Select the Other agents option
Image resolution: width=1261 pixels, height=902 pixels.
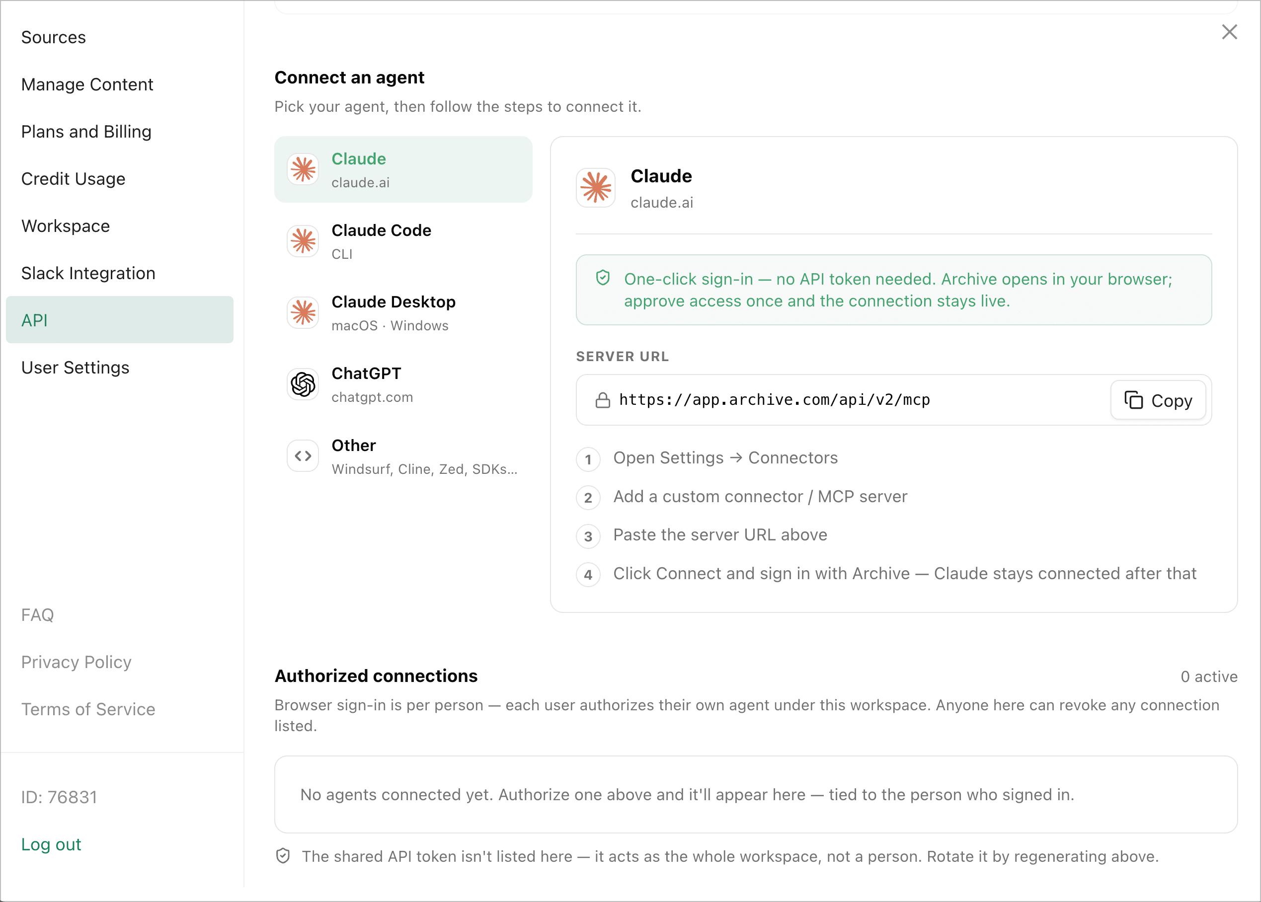[403, 456]
